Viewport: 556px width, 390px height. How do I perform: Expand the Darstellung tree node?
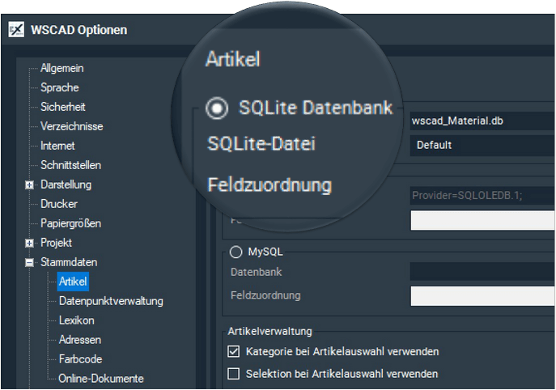[30, 185]
